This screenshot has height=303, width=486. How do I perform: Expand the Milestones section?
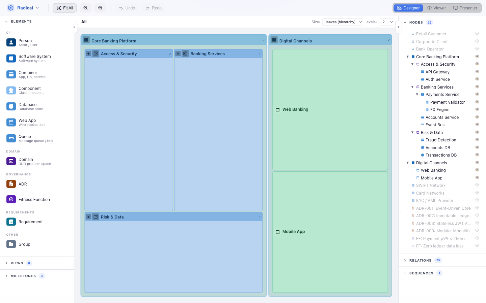click(x=37, y=276)
